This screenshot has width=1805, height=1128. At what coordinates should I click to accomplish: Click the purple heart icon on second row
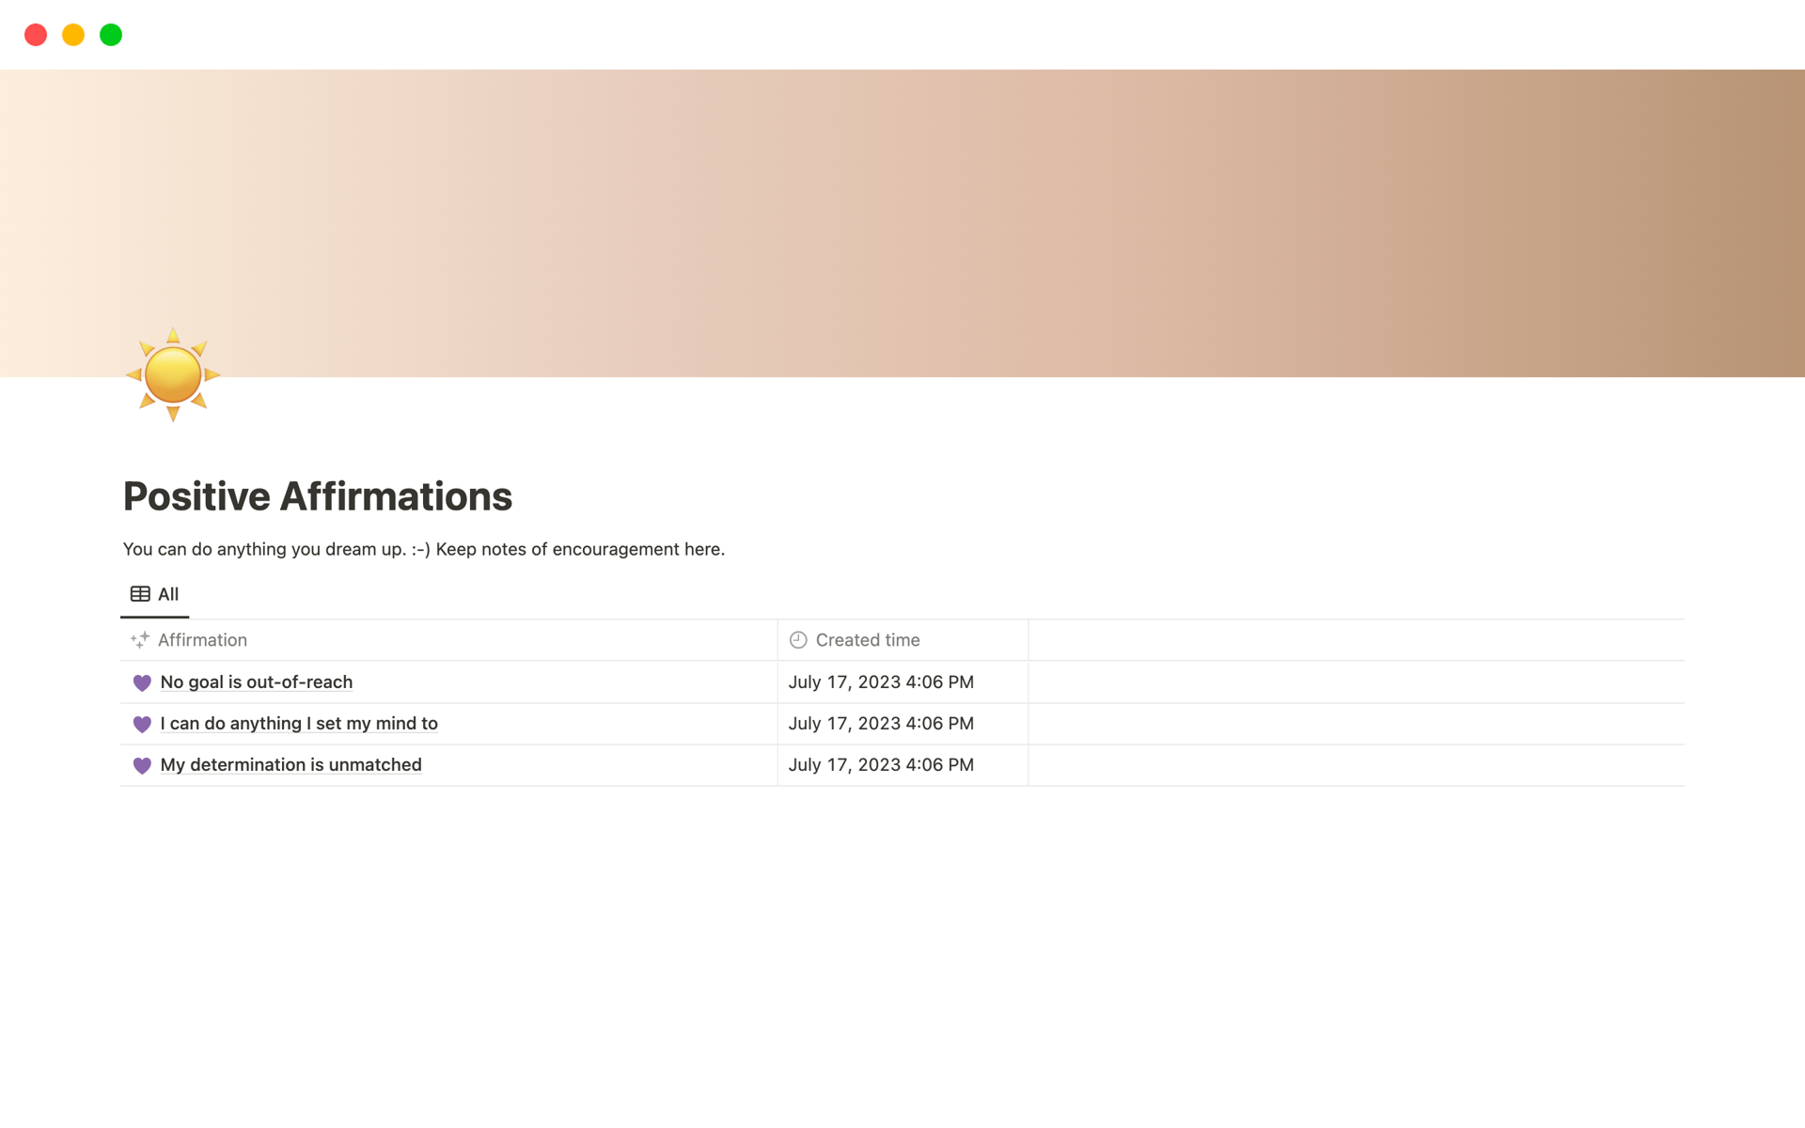tap(142, 723)
